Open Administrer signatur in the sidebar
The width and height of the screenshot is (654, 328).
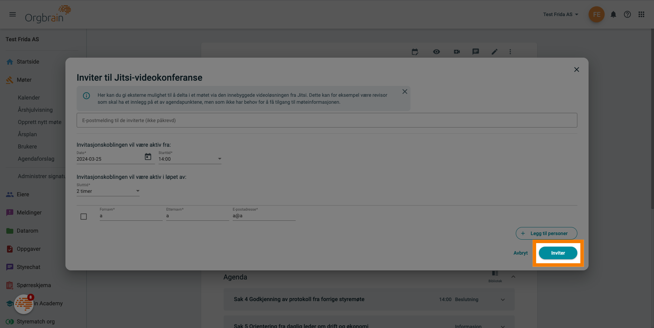coord(41,176)
